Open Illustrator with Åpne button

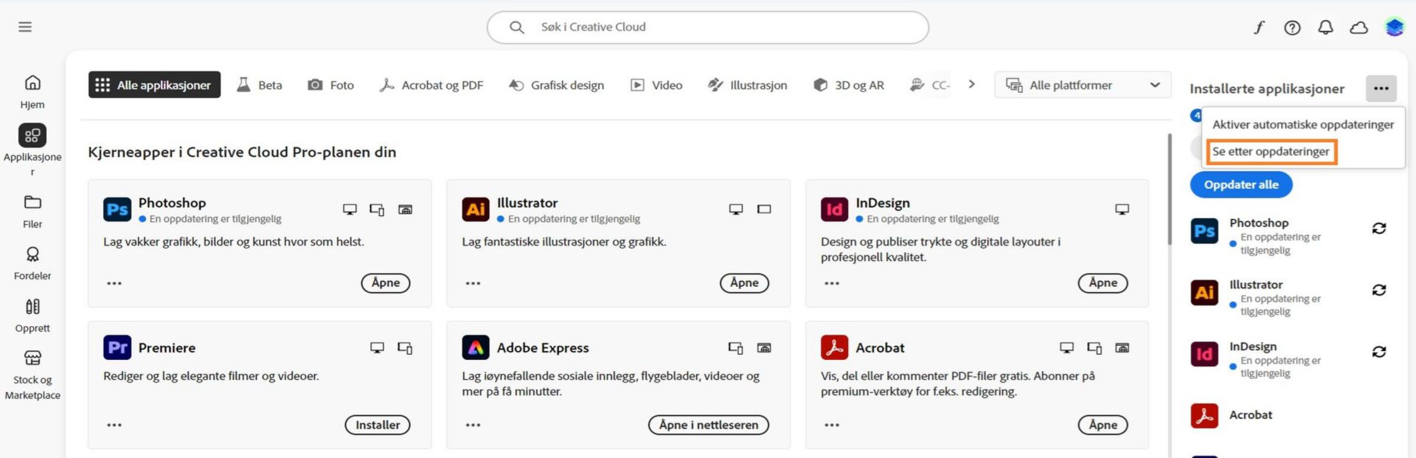click(744, 282)
